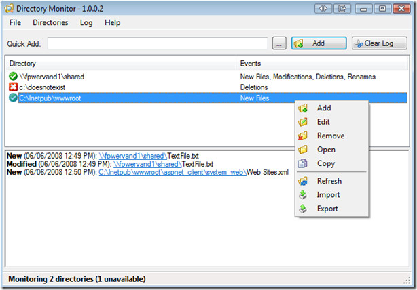Choose Import from the context menu
Viewport: 417px width, 290px height.
coord(332,194)
